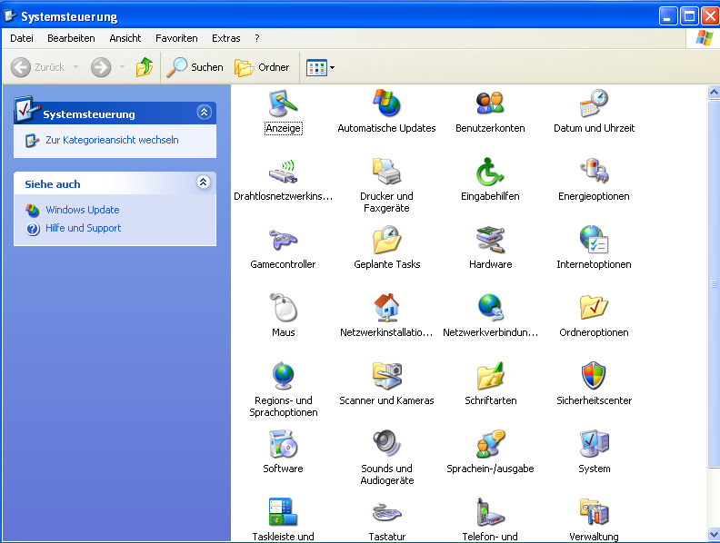Screen dimensions: 720x543
Task: Open the Gamecontroller icon
Action: 284,240
